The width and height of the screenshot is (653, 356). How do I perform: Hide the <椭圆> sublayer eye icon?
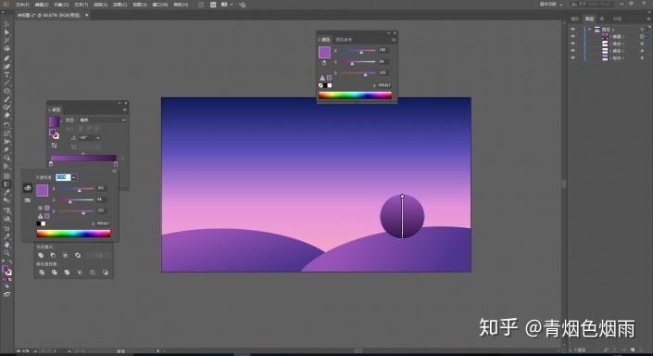tap(573, 37)
